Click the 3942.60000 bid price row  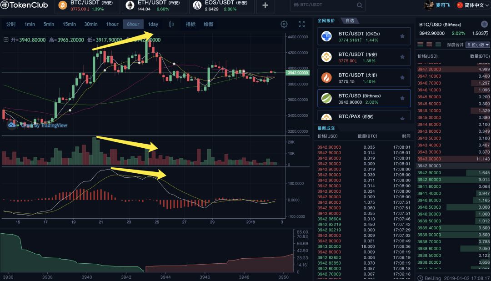tap(453, 180)
